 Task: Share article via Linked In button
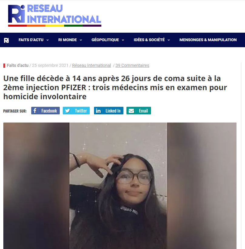(x=109, y=111)
